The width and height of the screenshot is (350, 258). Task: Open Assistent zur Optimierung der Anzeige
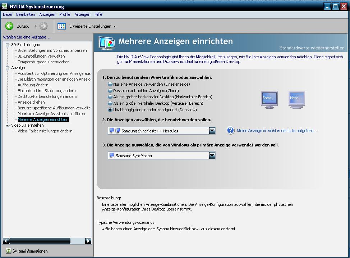(x=55, y=73)
